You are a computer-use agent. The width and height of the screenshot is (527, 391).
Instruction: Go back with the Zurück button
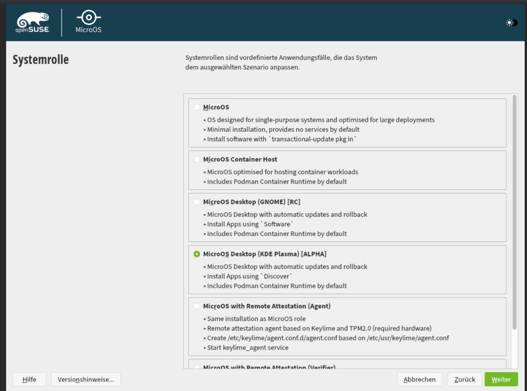coord(465,379)
